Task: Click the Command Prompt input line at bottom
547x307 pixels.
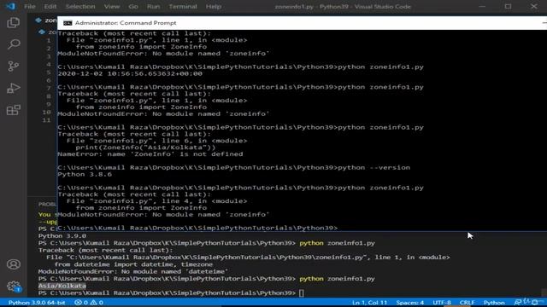Action: point(197,228)
